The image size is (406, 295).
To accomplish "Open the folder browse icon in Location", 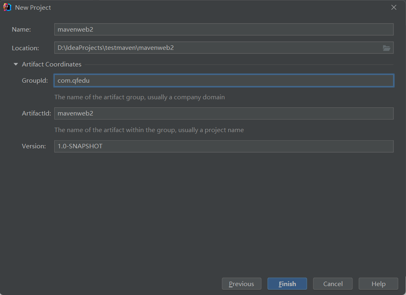I will 386,48.
